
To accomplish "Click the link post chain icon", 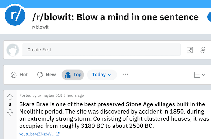I will coord(203,50).
